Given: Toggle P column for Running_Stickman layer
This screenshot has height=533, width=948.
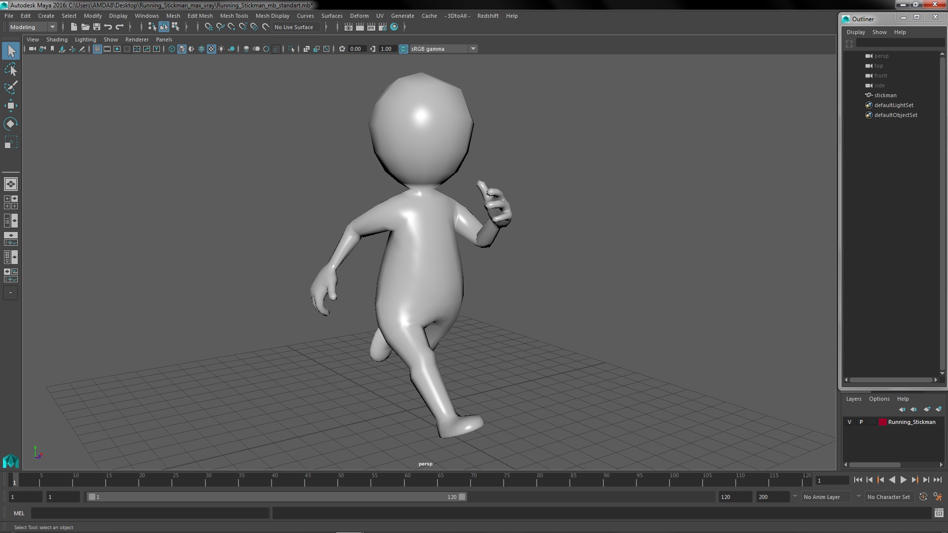Looking at the screenshot, I should [x=861, y=422].
